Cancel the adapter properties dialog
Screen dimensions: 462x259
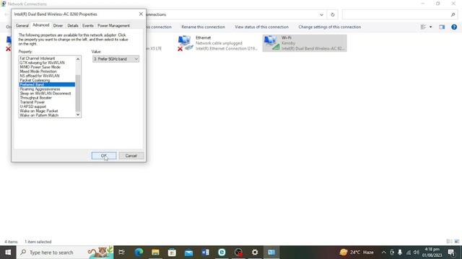[131, 155]
